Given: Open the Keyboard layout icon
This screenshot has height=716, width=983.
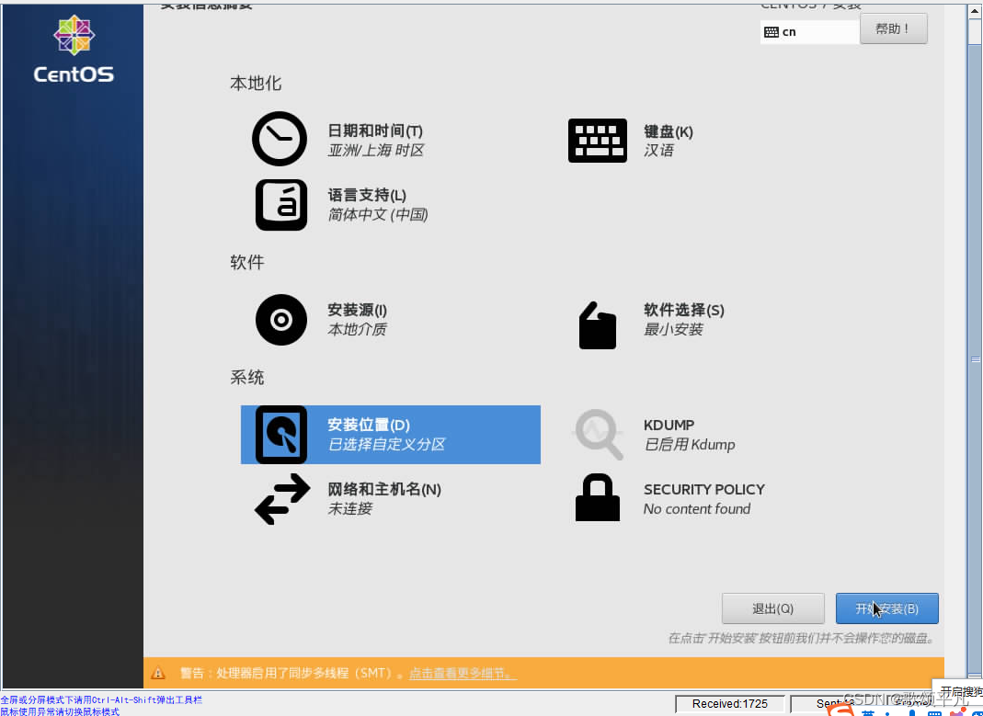Looking at the screenshot, I should click(598, 141).
